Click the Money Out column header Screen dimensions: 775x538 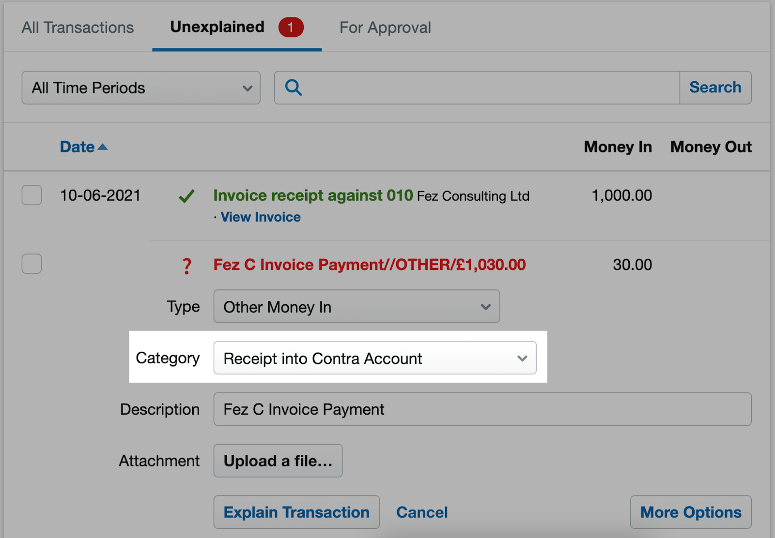[711, 147]
